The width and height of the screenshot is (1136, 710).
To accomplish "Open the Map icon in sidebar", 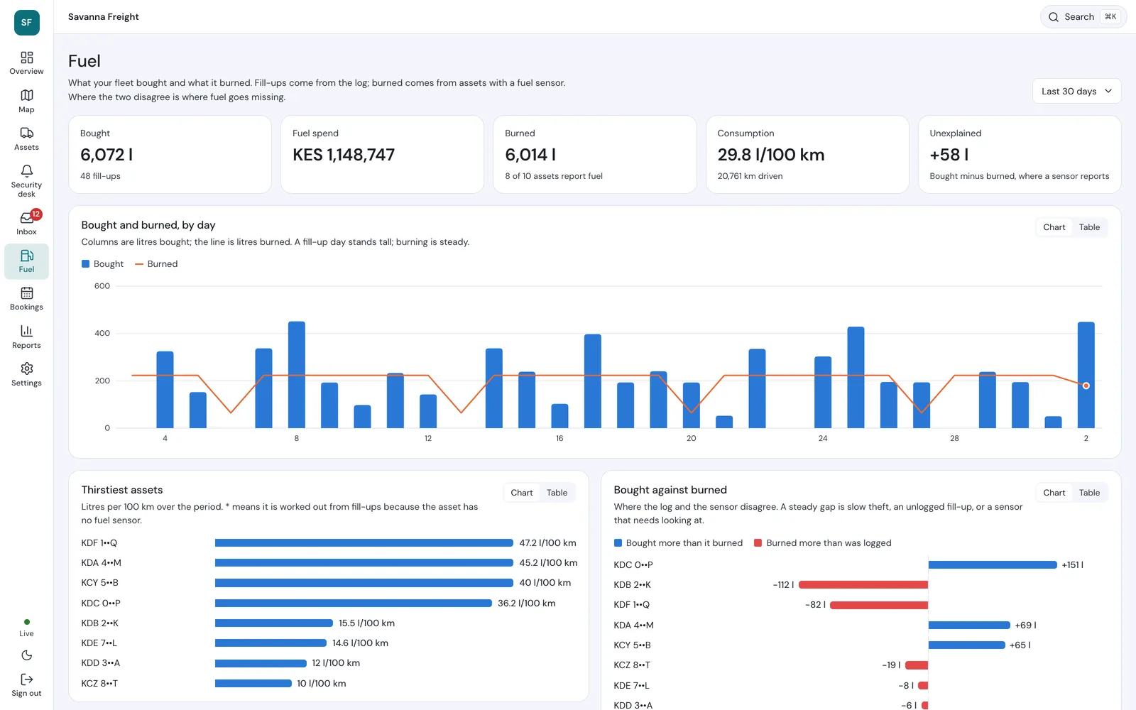I will 26,95.
